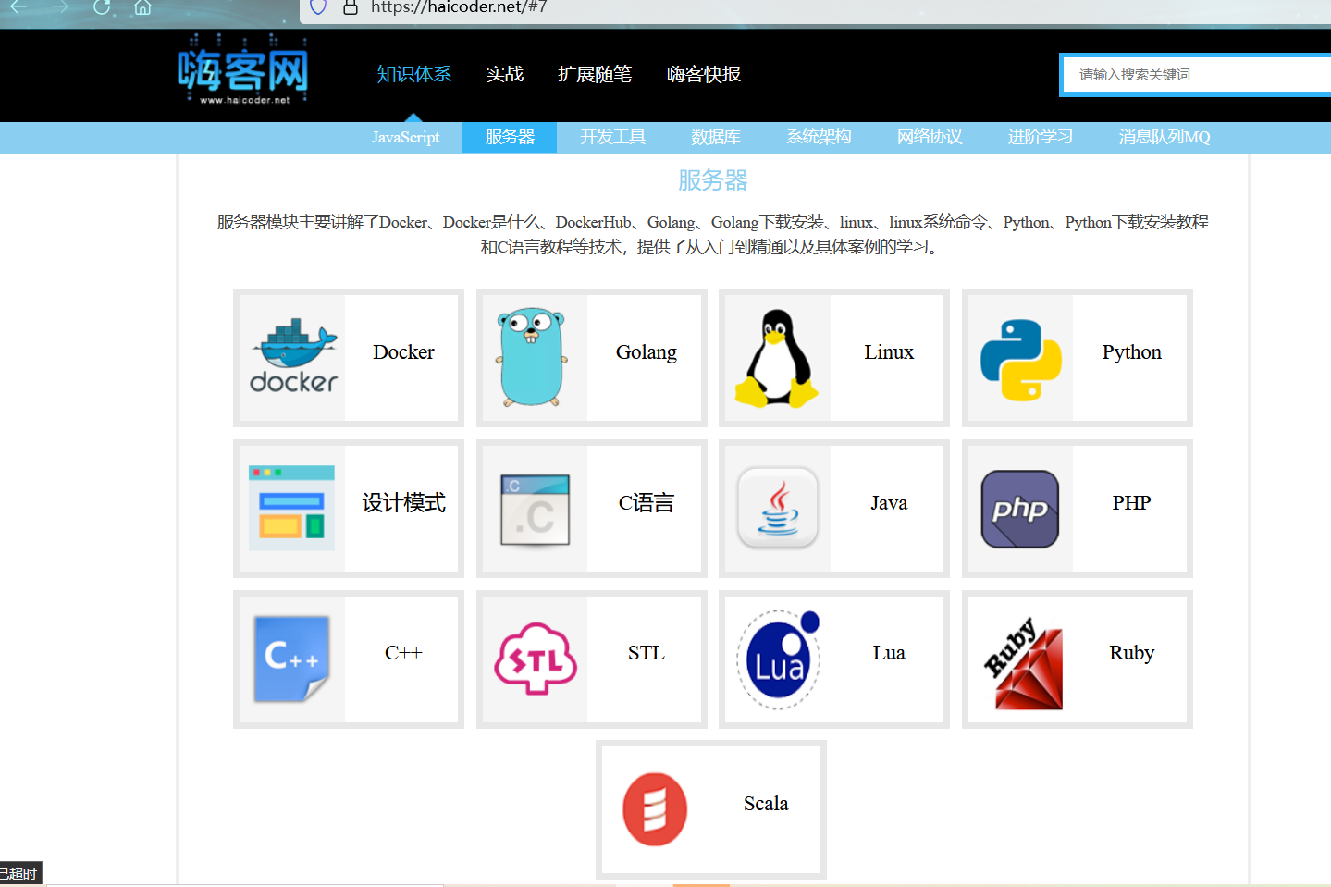Open the Docker whale logo icon
1331x887 pixels.
(x=293, y=357)
